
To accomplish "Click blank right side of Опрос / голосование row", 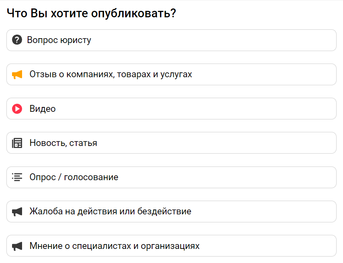I will (230, 177).
